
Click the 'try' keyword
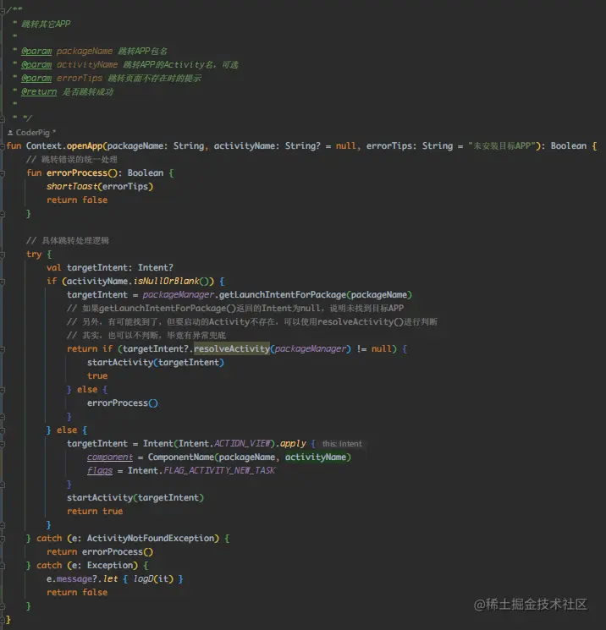(34, 255)
